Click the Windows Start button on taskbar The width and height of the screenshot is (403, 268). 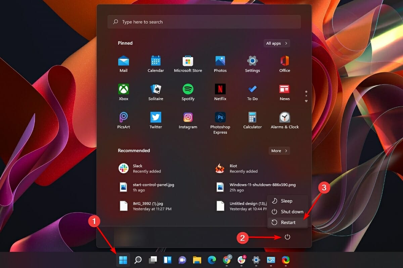(x=123, y=260)
